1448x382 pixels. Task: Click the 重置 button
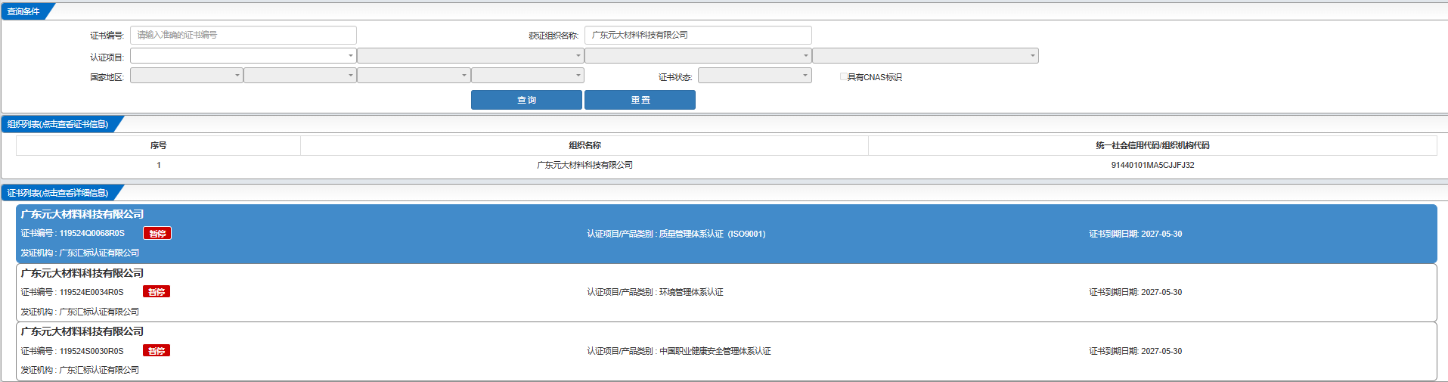(x=640, y=100)
